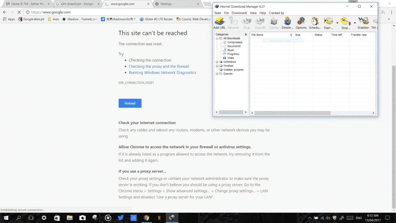396x223 pixels.
Task: Open the Apps shortcut in the bookmarks bar
Action: pos(9,19)
